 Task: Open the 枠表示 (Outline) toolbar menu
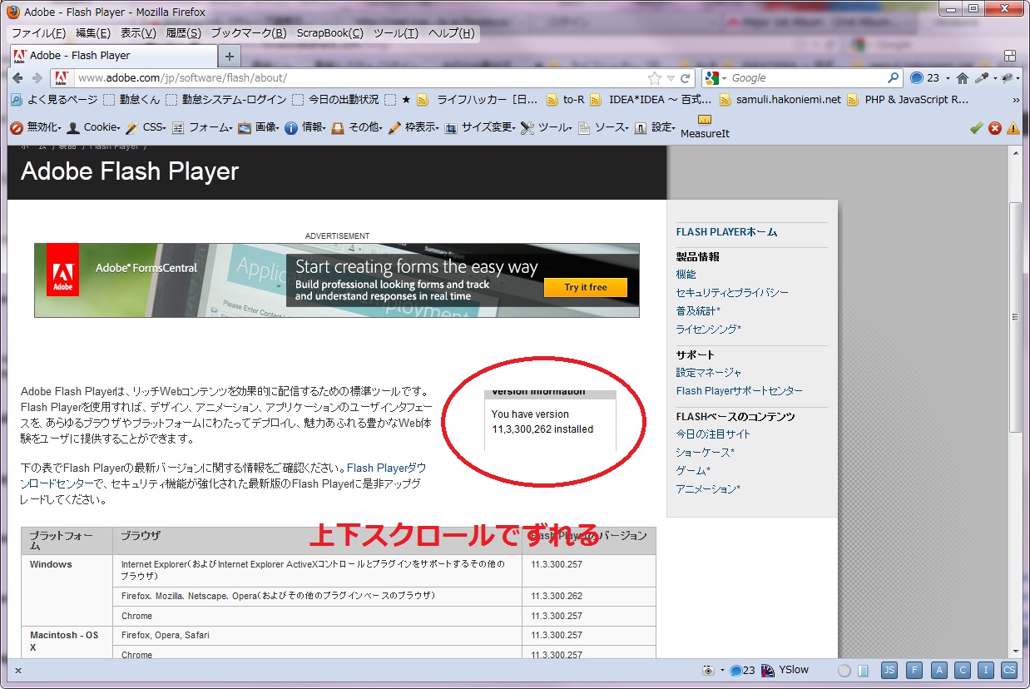[x=413, y=127]
